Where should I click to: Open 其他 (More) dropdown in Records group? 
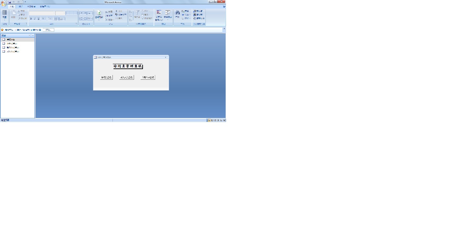coord(119,19)
